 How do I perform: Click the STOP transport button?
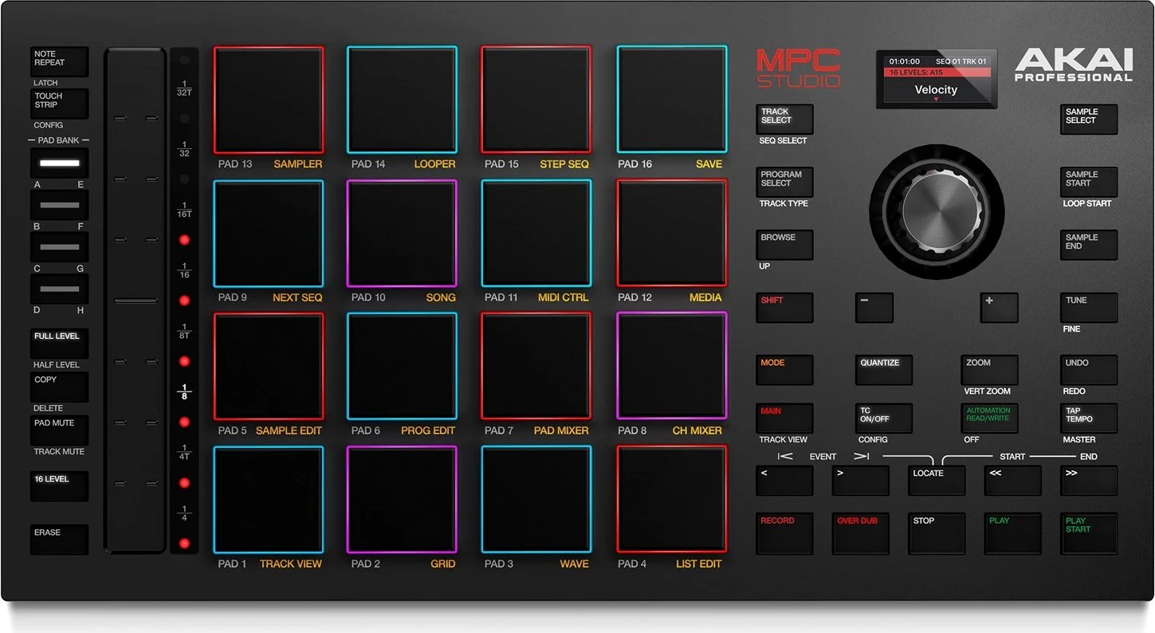[937, 534]
